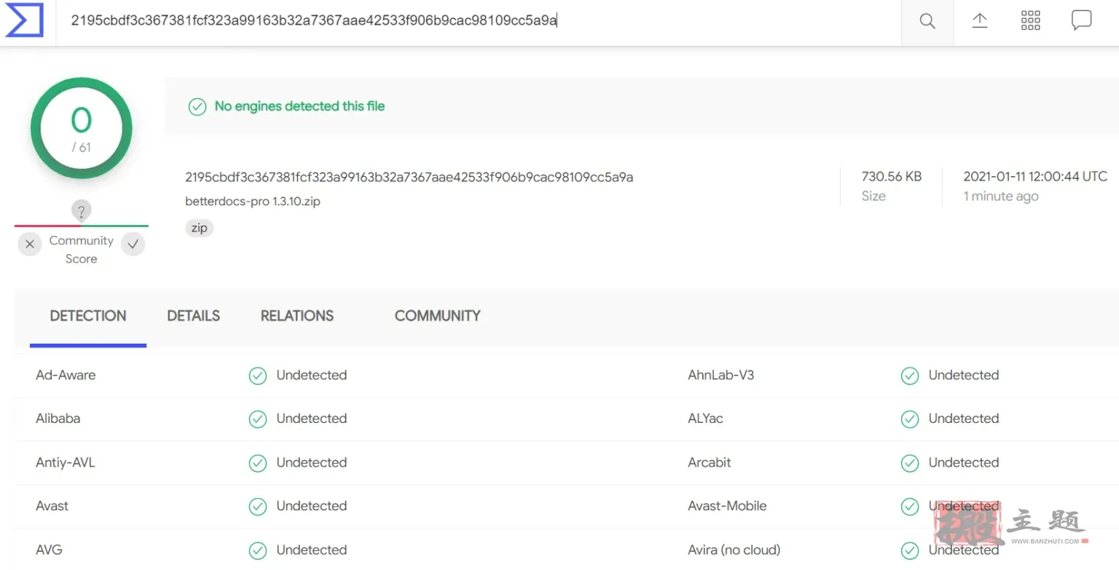1119x570 pixels.
Task: Click the Arcabit engine name
Action: click(x=710, y=462)
